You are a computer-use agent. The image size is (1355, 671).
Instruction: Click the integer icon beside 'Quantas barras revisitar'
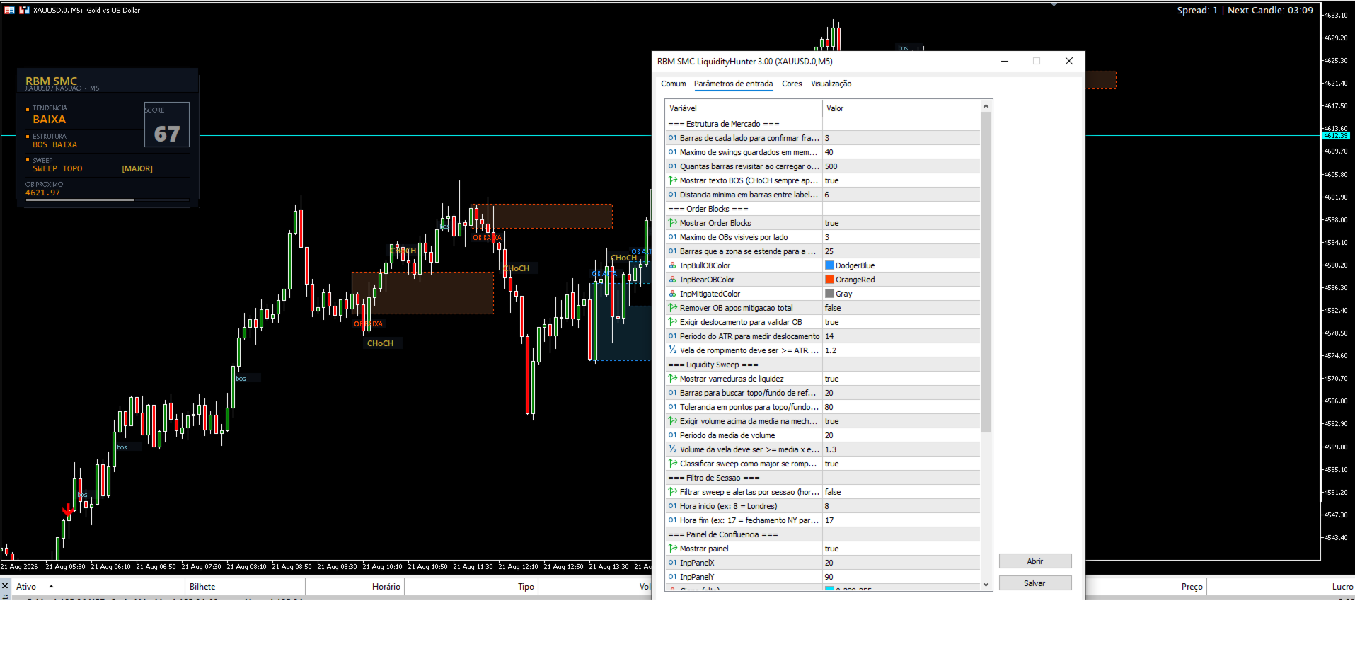(672, 166)
